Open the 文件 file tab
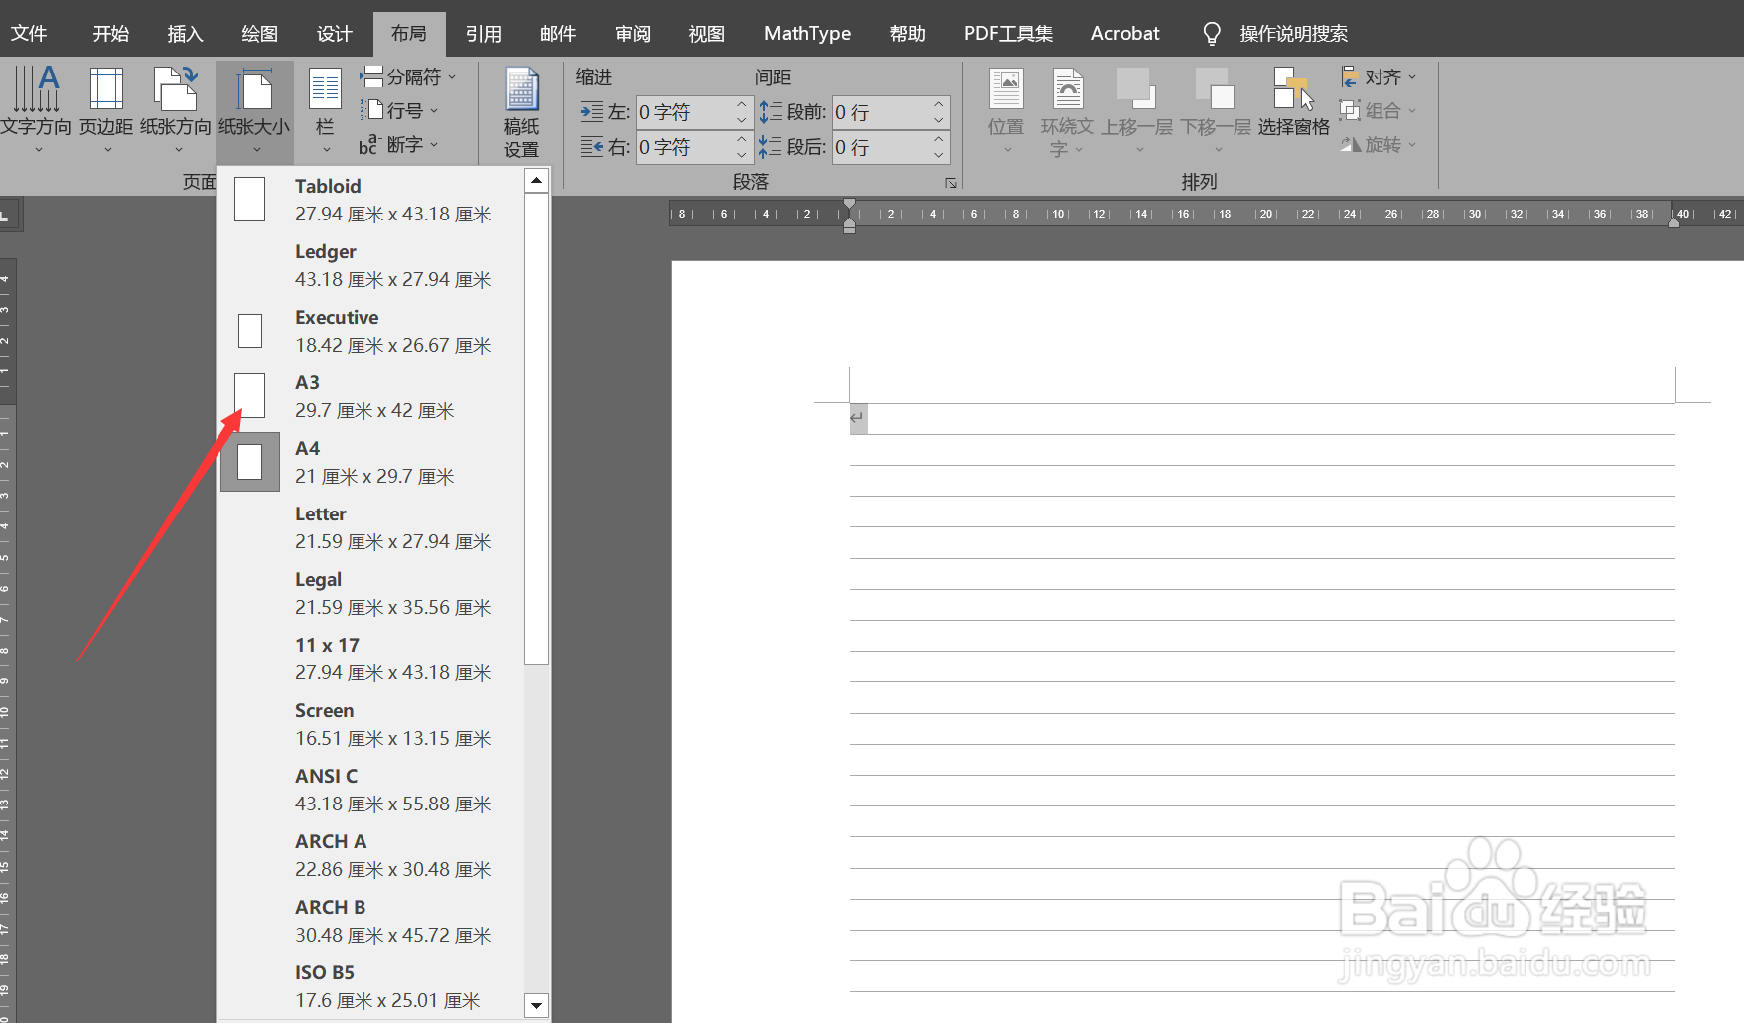Screen dimensions: 1744x1023 (x=29, y=34)
